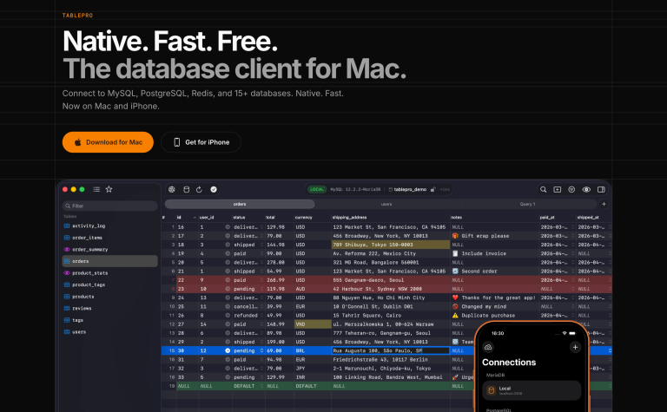
Task: Click tablepro_demo database name in toolbar
Action: click(x=410, y=189)
